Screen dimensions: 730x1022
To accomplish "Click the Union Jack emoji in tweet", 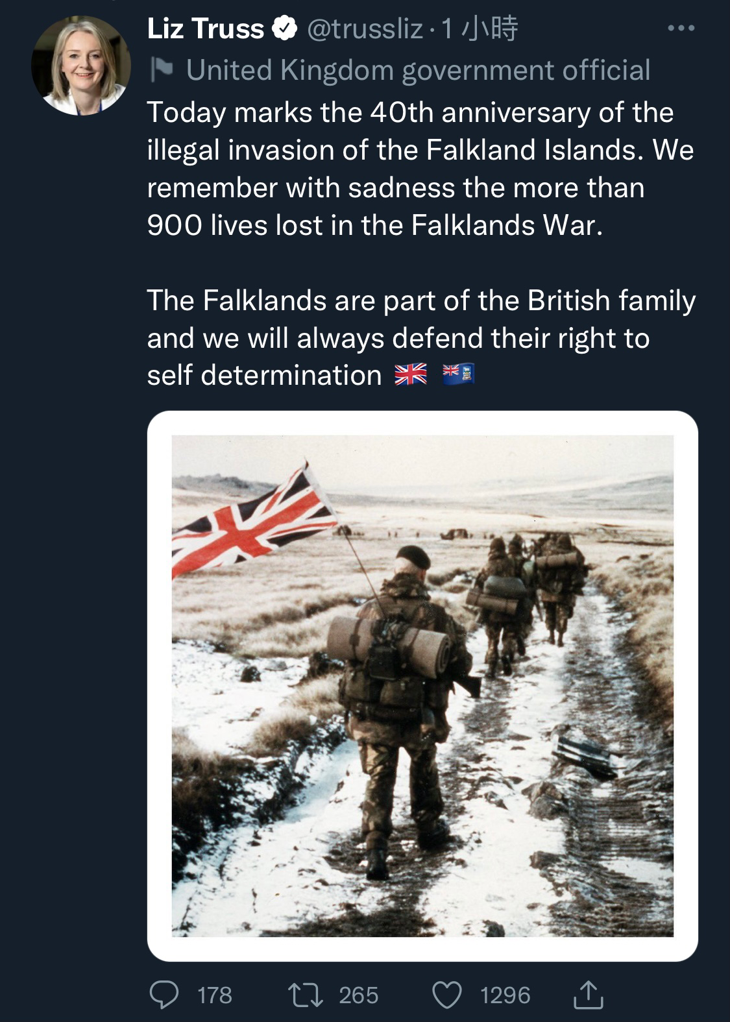I will (411, 374).
